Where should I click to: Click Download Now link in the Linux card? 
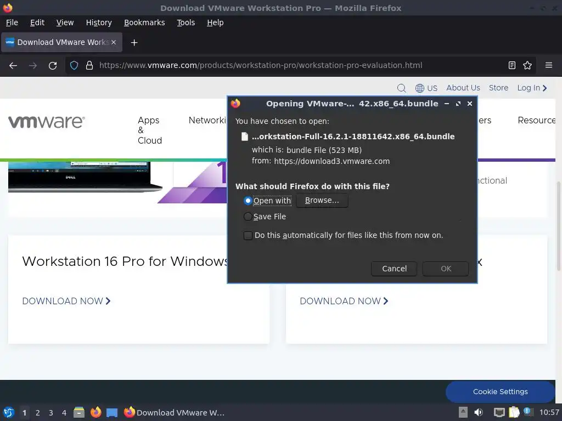344,301
